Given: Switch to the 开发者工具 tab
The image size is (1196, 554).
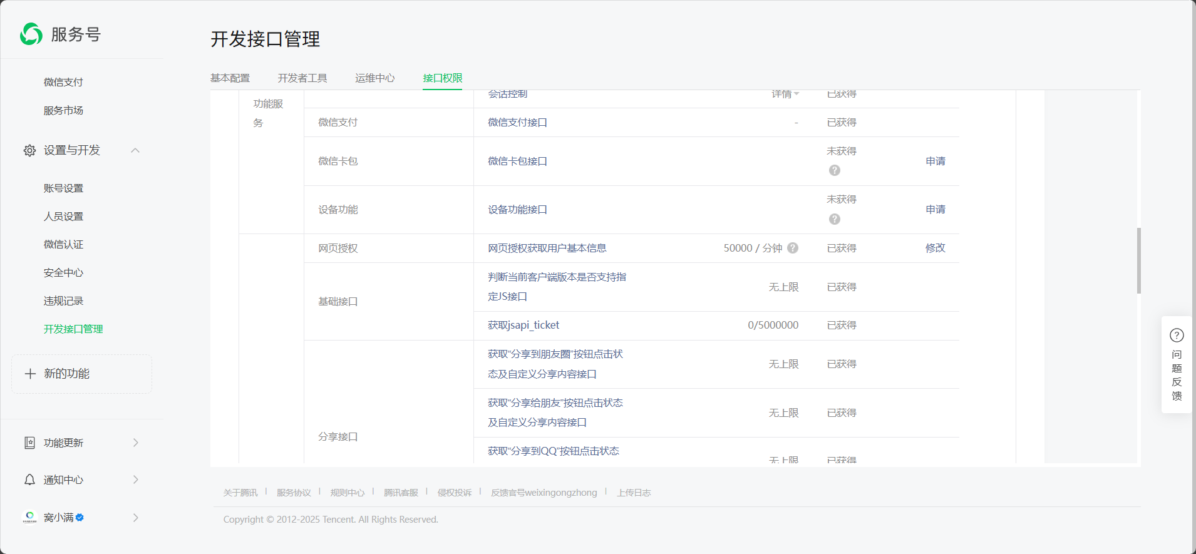Looking at the screenshot, I should pyautogui.click(x=302, y=78).
